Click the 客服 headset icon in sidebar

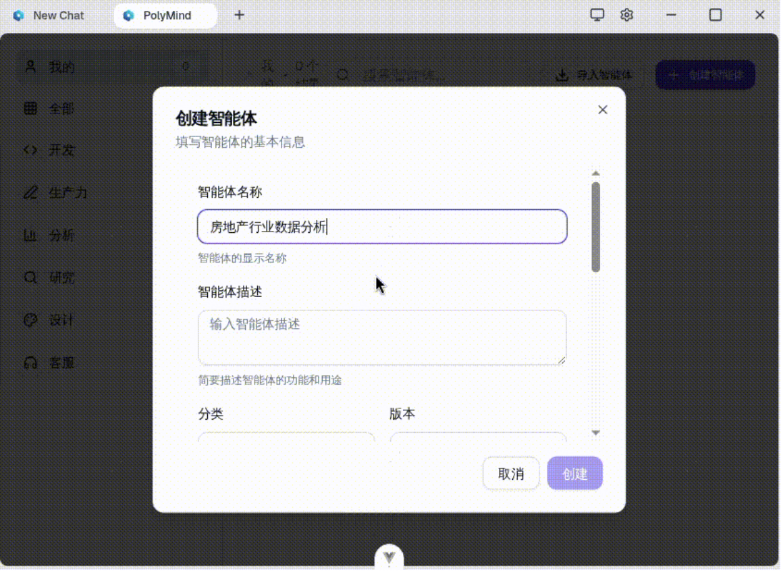30,362
